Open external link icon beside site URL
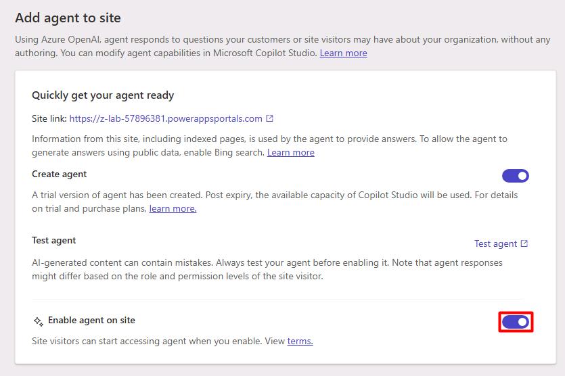The width and height of the screenshot is (565, 376). 269,118
